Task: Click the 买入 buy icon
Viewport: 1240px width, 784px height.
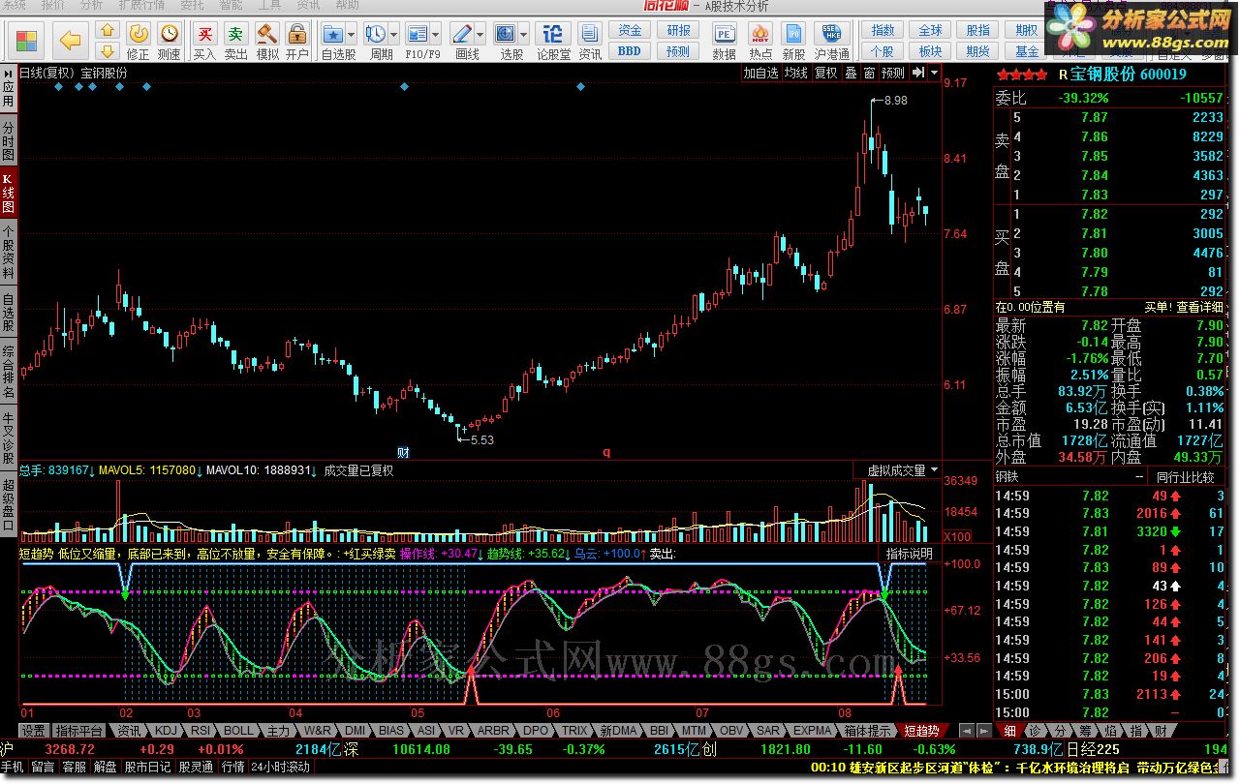Action: 205,41
